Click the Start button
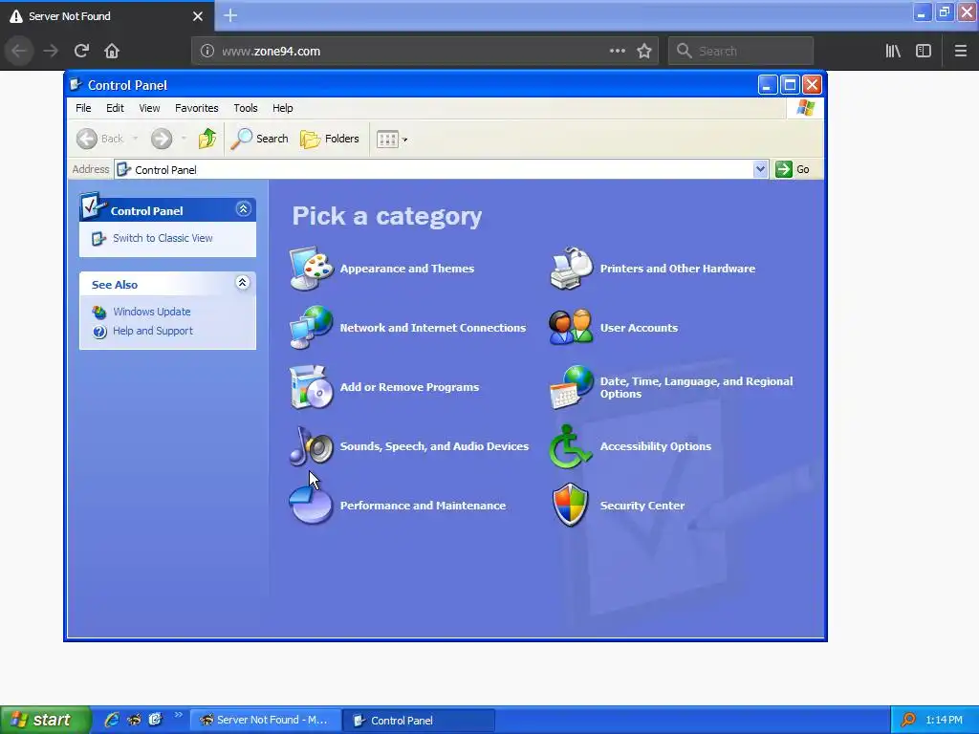Image resolution: width=979 pixels, height=734 pixels. [44, 720]
